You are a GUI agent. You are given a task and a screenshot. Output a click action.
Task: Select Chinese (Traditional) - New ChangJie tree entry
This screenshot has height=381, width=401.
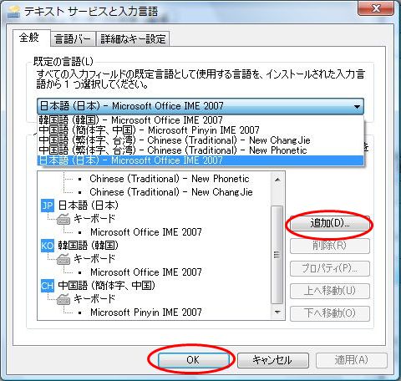[171, 192]
